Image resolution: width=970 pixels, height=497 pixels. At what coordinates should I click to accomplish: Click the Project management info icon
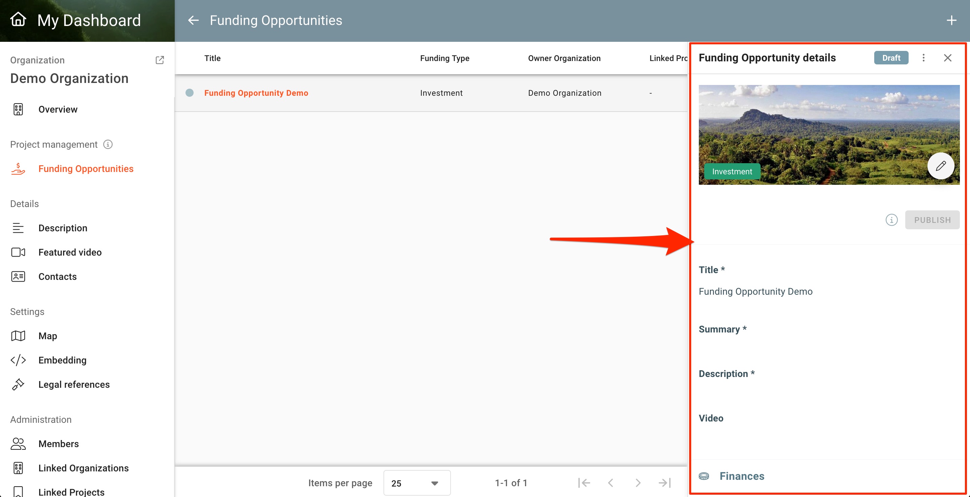[108, 145]
